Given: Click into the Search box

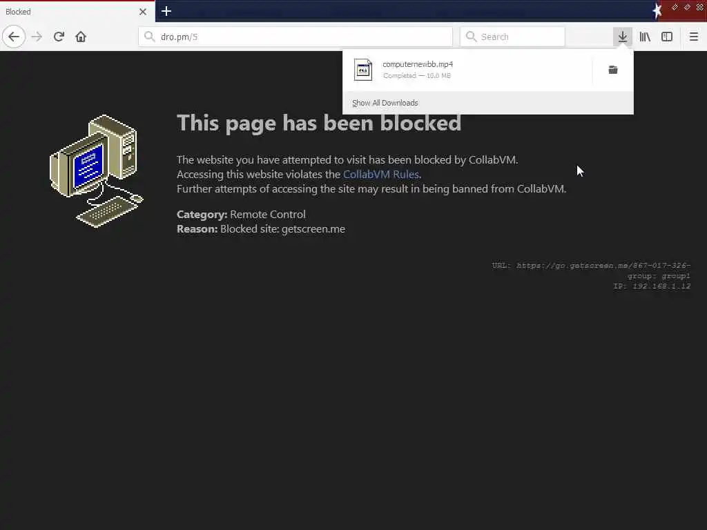Looking at the screenshot, I should [x=512, y=37].
